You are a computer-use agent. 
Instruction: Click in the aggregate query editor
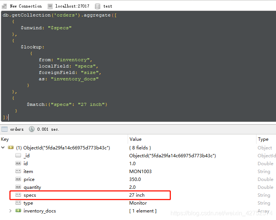tap(138, 66)
